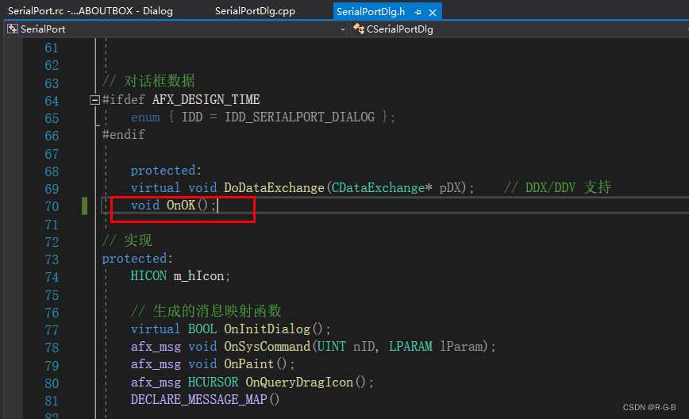Click the UINT nID parameter
689x419 pixels.
(x=346, y=347)
